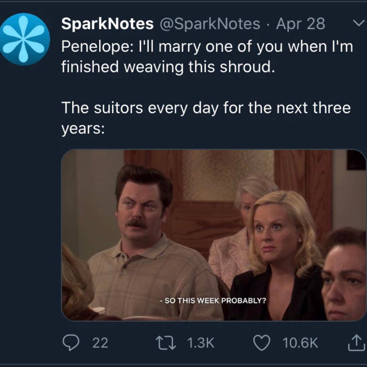This screenshot has width=367, height=367.
Task: Click the 1.3K retweets count
Action: [x=201, y=343]
